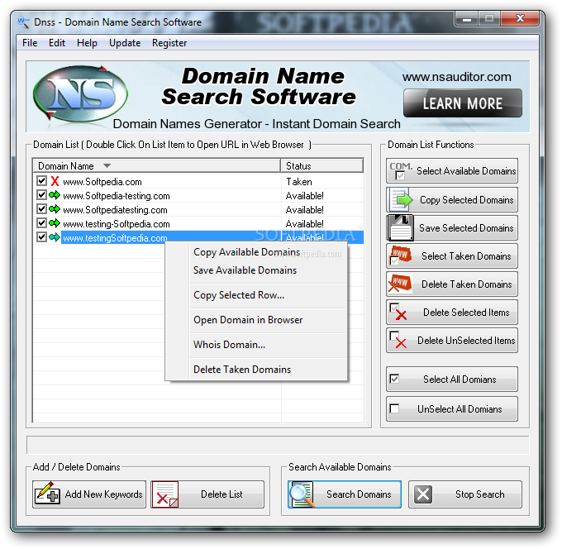Select the www.Softpediatesting.com row text
This screenshot has height=549, width=562.
115,210
